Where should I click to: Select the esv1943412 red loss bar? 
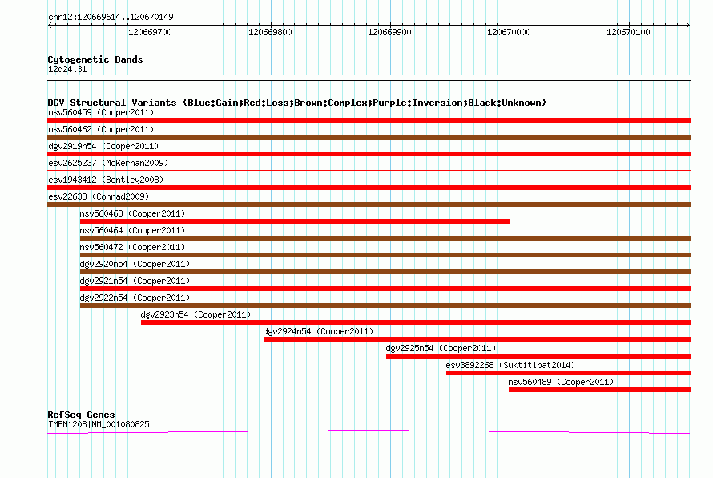(x=369, y=188)
